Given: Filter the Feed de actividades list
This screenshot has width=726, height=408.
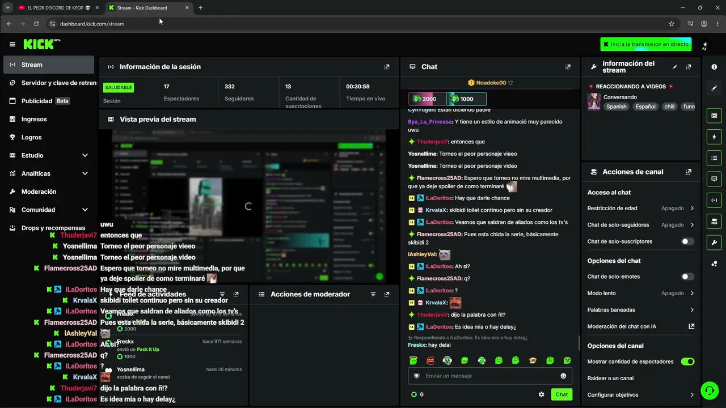Looking at the screenshot, I should tap(222, 295).
